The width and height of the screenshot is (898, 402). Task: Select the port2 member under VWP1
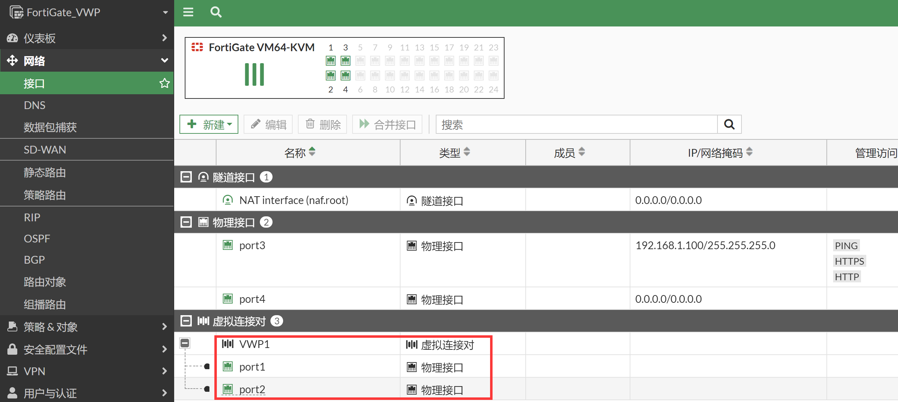click(x=252, y=389)
